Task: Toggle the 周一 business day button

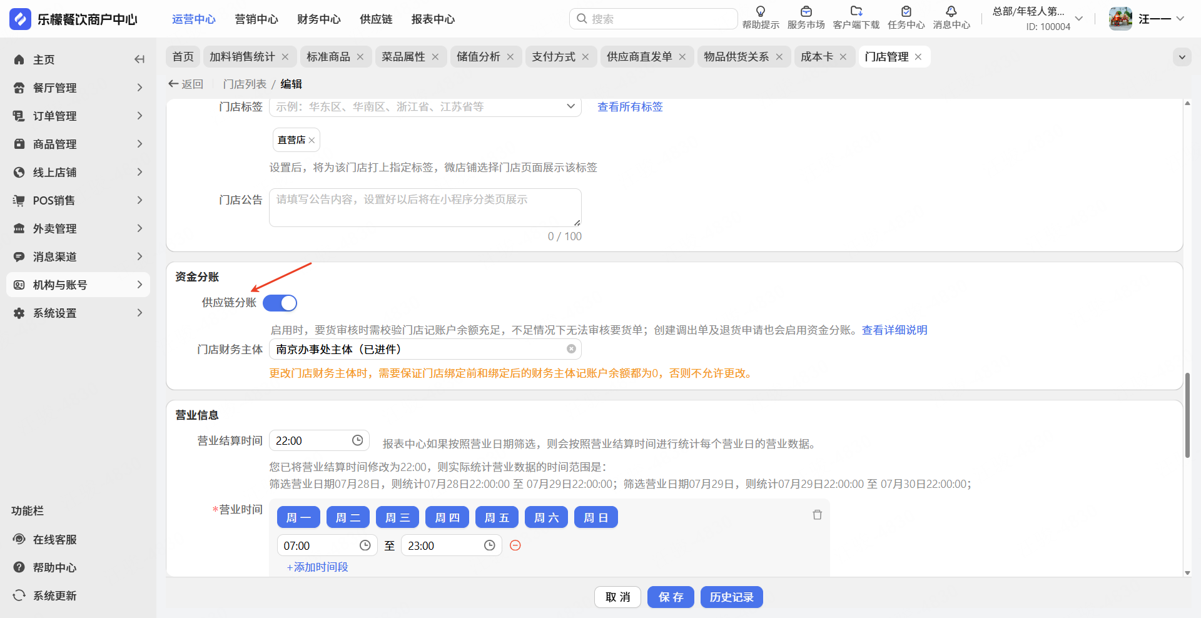Action: (x=298, y=517)
